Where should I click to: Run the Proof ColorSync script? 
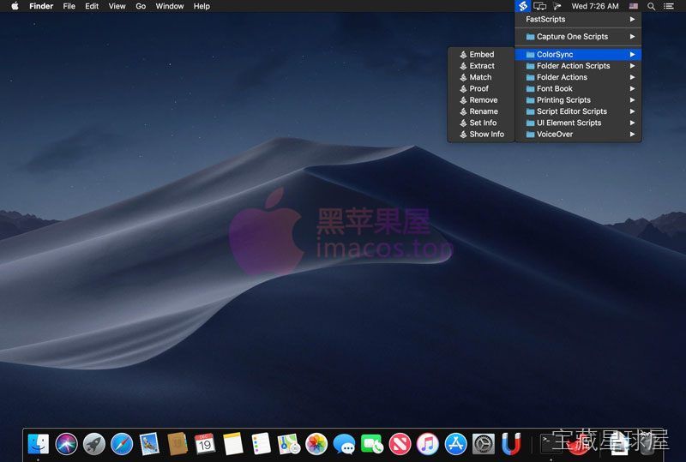pos(481,88)
